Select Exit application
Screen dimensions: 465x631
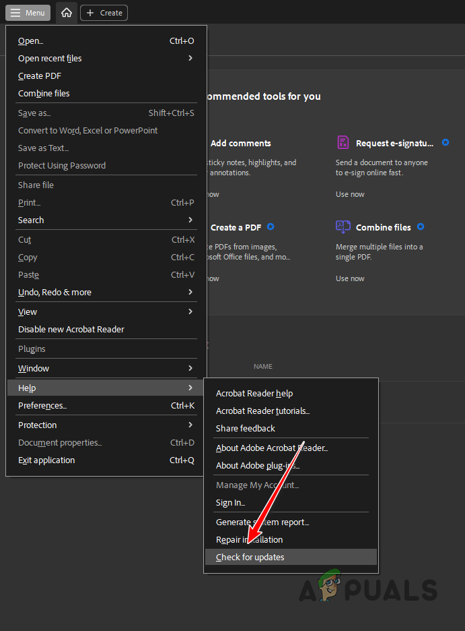click(x=106, y=460)
